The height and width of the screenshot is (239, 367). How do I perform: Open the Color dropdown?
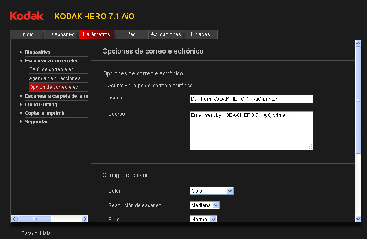point(211,191)
